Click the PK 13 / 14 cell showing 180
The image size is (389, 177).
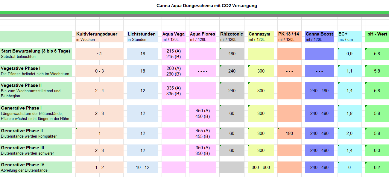pyautogui.click(x=289, y=133)
